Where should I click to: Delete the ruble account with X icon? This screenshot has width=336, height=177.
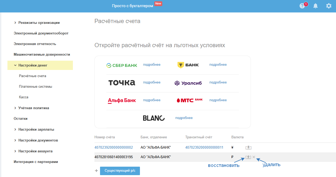click(254, 157)
